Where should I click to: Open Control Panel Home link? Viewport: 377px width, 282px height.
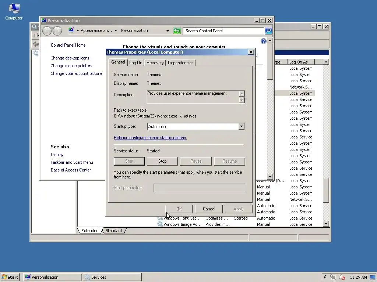(x=68, y=45)
